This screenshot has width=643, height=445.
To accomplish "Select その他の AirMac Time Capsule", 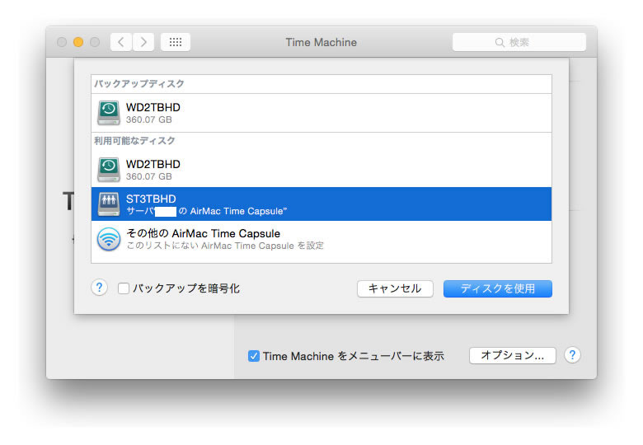I will click(321, 239).
